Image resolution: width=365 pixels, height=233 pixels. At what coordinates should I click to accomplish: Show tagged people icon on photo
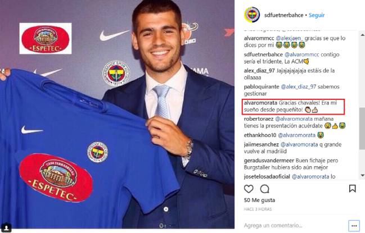click(x=6, y=227)
